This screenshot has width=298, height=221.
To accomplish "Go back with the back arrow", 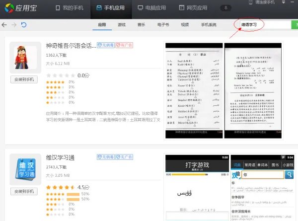I will pyautogui.click(x=4, y=25).
